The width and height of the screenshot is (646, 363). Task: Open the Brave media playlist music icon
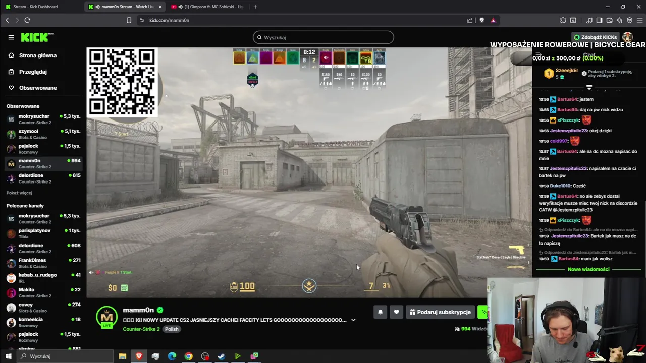[x=589, y=20]
